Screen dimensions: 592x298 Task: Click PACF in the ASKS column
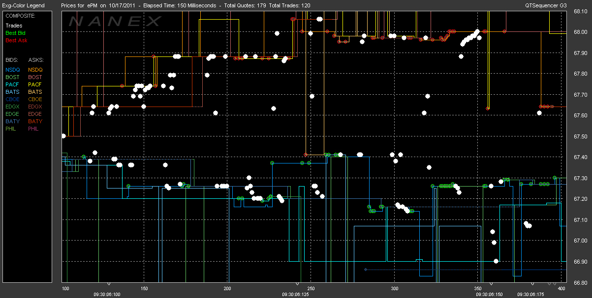(35, 84)
